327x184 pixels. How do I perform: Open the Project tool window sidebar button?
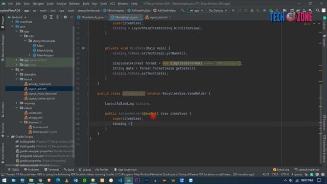[x=3, y=22]
